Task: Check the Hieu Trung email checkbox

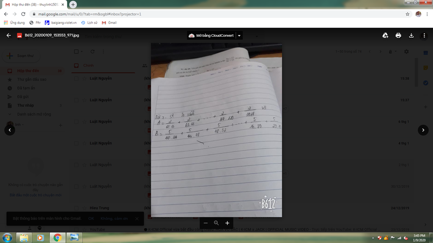Action: (x=76, y=208)
